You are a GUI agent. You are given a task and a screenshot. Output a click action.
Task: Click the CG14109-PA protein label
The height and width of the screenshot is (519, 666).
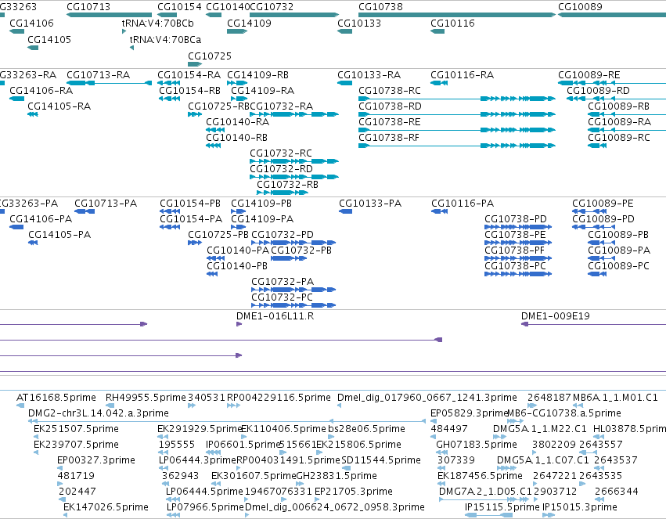tap(262, 219)
